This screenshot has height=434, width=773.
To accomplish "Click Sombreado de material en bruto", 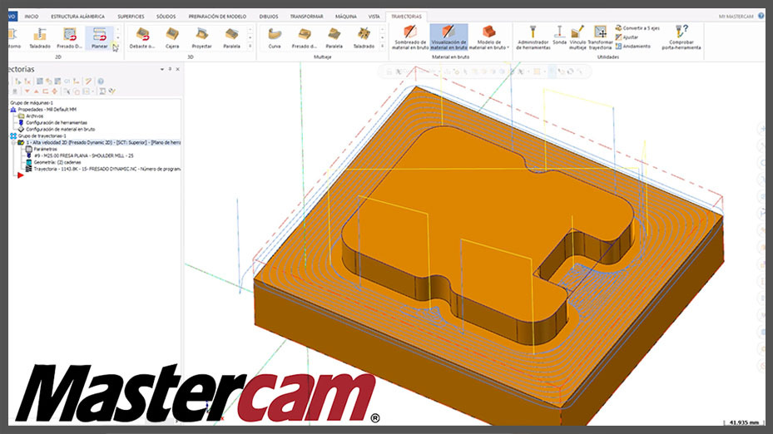I will pos(410,37).
